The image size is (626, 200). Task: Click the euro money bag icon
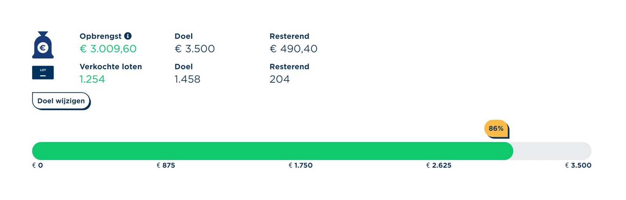click(43, 45)
